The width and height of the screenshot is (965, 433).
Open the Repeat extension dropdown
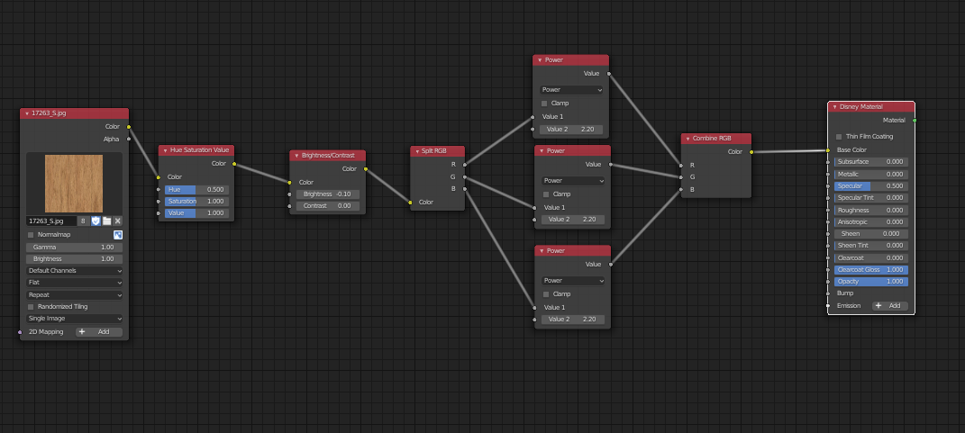(x=74, y=294)
